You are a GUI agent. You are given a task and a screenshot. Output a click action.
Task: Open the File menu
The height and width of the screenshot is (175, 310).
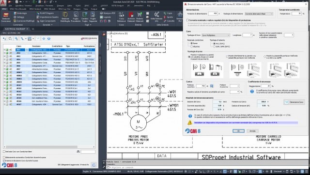(x=10, y=6)
